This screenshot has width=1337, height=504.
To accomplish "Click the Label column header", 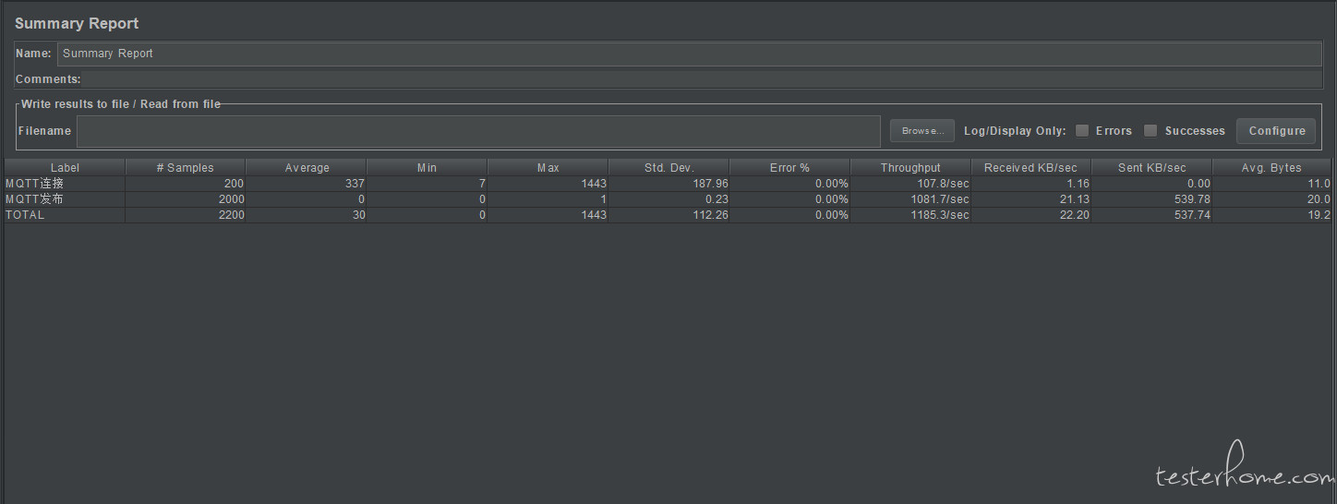I will (x=65, y=168).
